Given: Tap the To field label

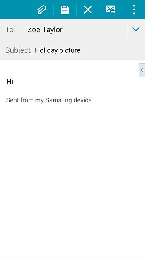Looking at the screenshot, I should [9, 30].
